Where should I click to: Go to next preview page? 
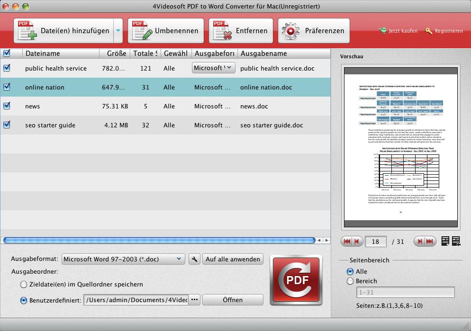(x=418, y=242)
